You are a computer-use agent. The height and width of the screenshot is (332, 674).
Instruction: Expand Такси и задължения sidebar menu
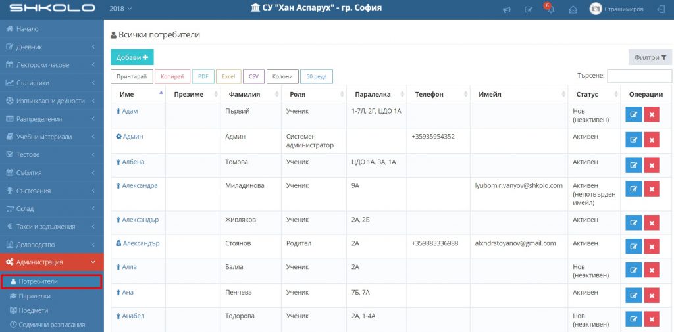pos(51,226)
